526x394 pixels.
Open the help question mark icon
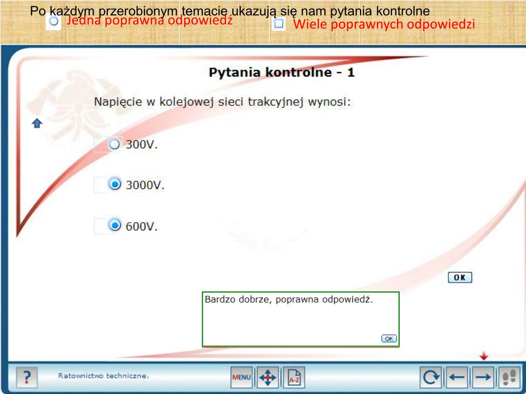coord(27,377)
